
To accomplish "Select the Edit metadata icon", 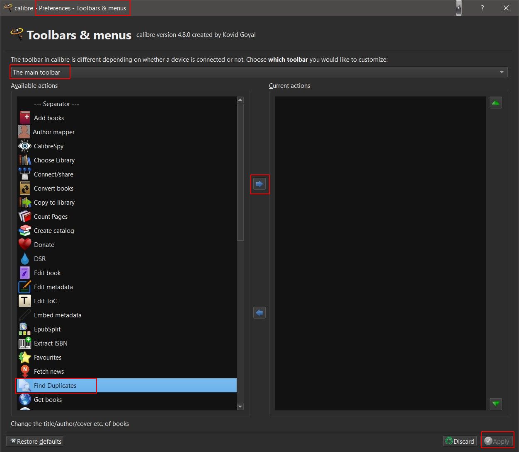I will coord(25,287).
